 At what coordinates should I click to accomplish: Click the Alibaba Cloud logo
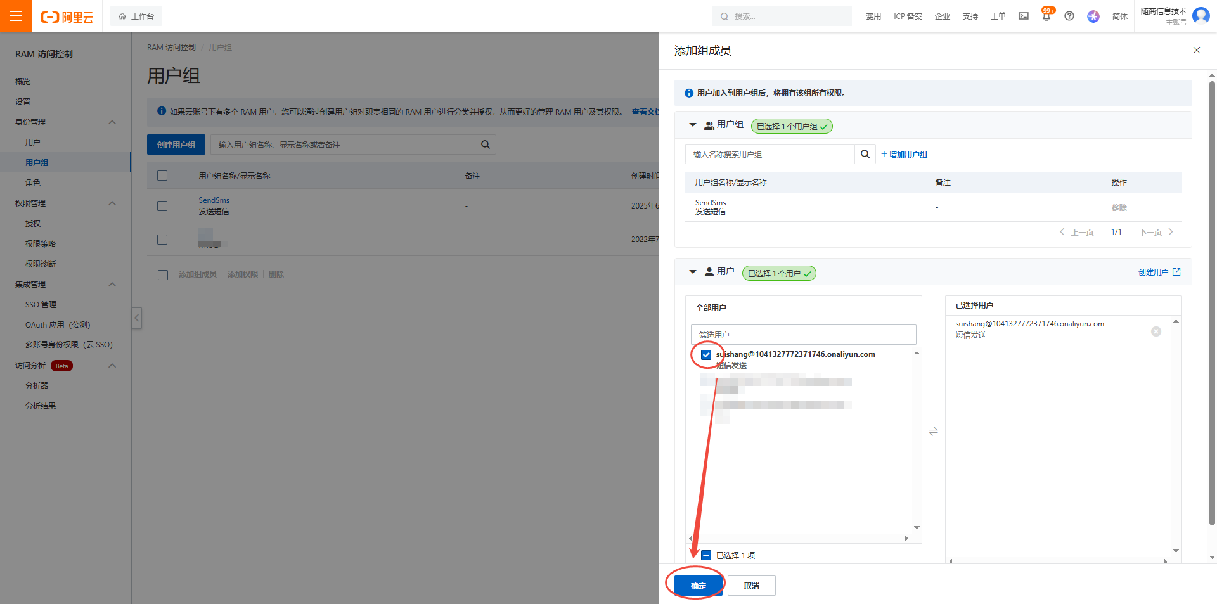pyautogui.click(x=67, y=17)
